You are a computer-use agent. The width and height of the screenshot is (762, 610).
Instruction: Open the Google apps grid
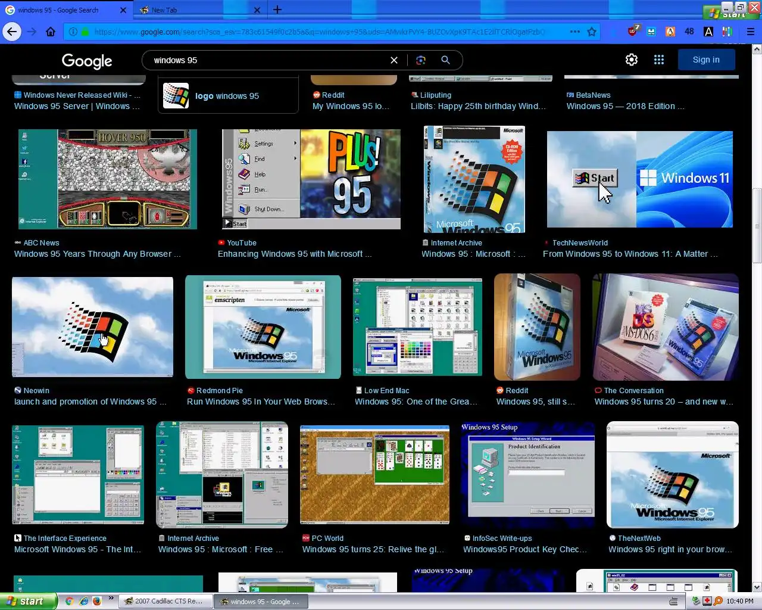(x=659, y=60)
